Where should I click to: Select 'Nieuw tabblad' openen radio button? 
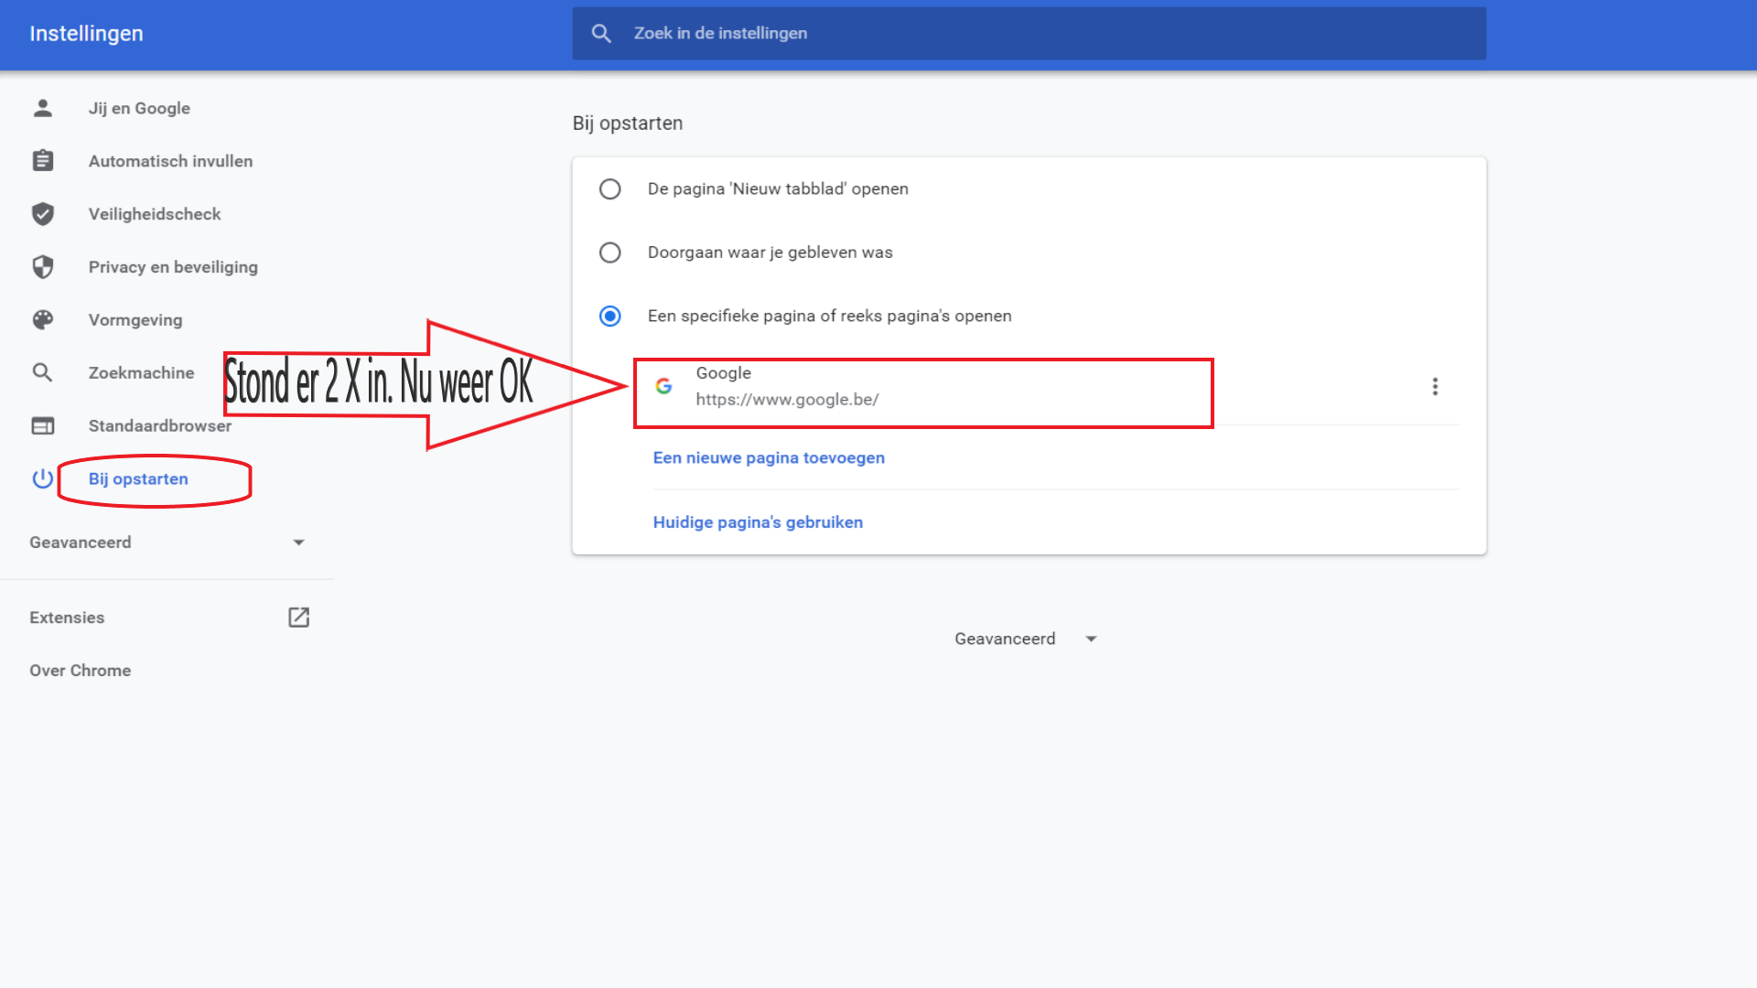[609, 189]
